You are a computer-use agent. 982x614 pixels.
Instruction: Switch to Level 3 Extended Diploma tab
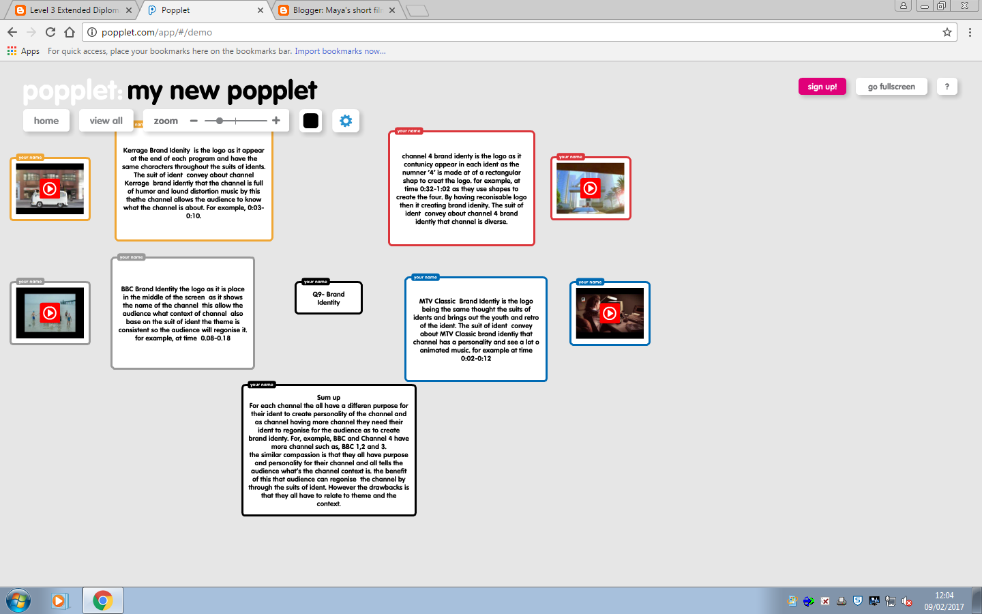tap(74, 10)
